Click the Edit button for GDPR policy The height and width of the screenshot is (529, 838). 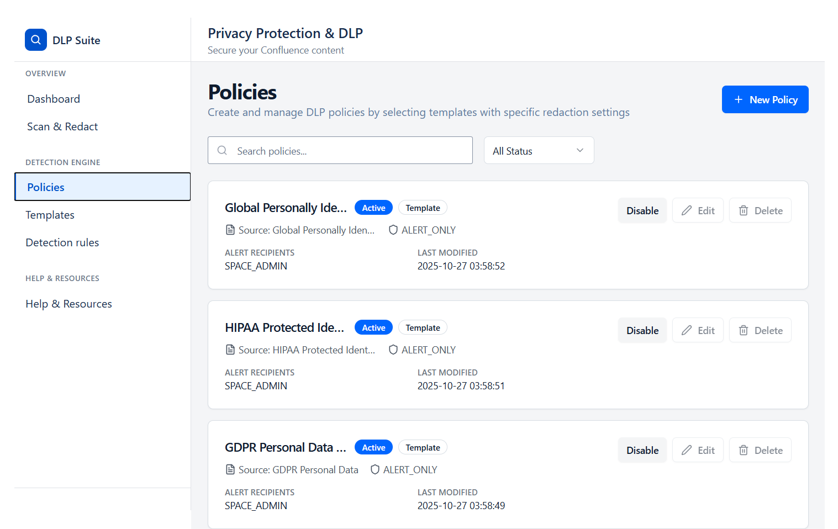click(x=698, y=450)
